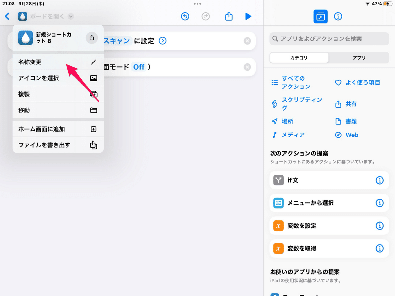Open 共有 category
395x296 pixels.
pos(346,104)
